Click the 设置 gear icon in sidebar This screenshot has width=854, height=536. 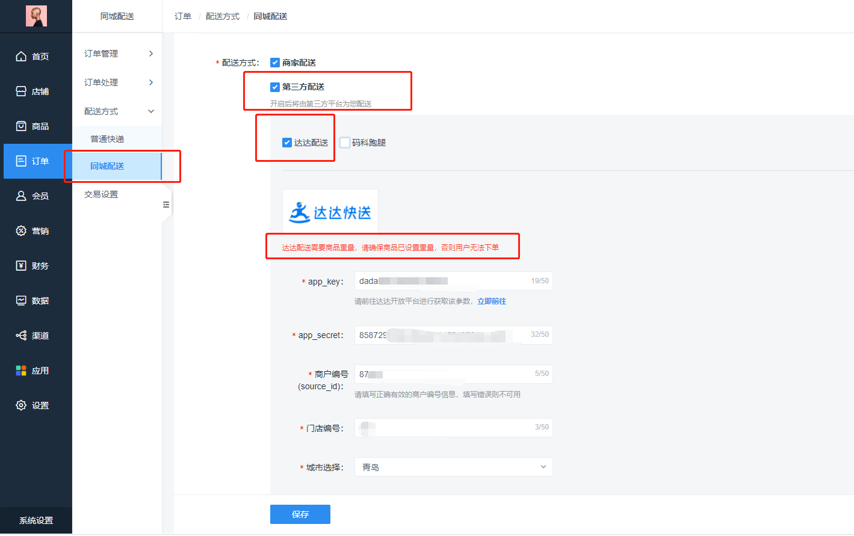(21, 405)
